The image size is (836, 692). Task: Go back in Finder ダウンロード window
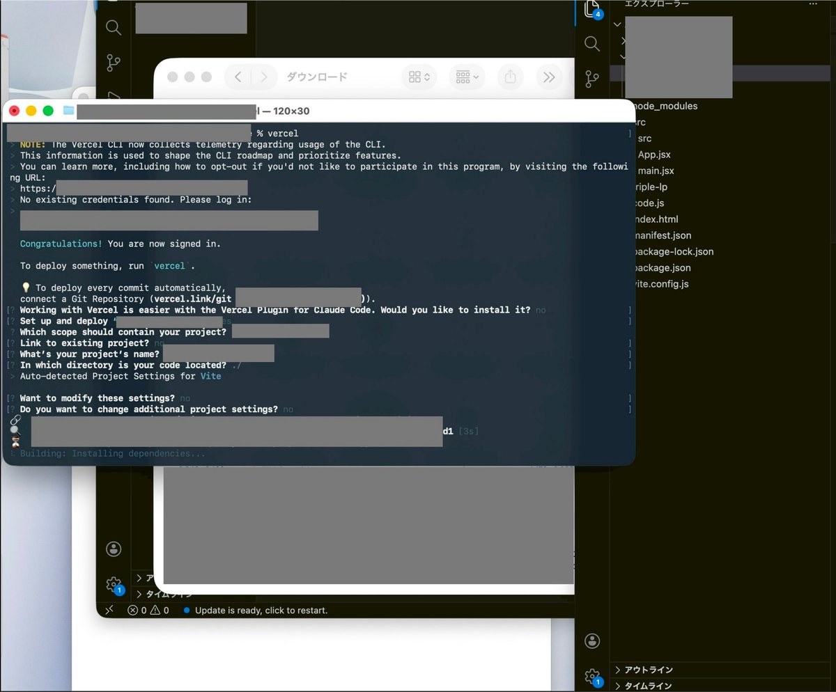238,77
